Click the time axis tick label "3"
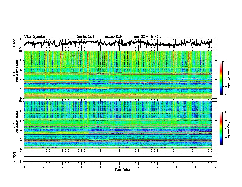The width and height of the screenshot is (242, 187). pos(81,167)
